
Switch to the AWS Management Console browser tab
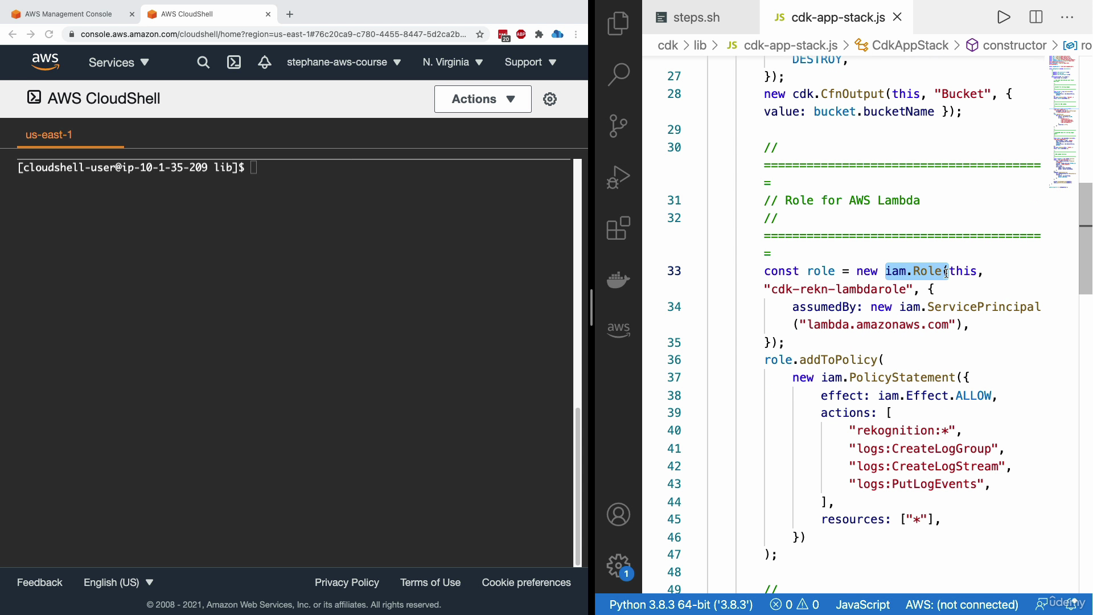point(68,14)
